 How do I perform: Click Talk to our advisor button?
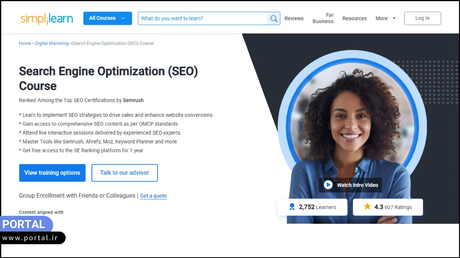(x=125, y=173)
